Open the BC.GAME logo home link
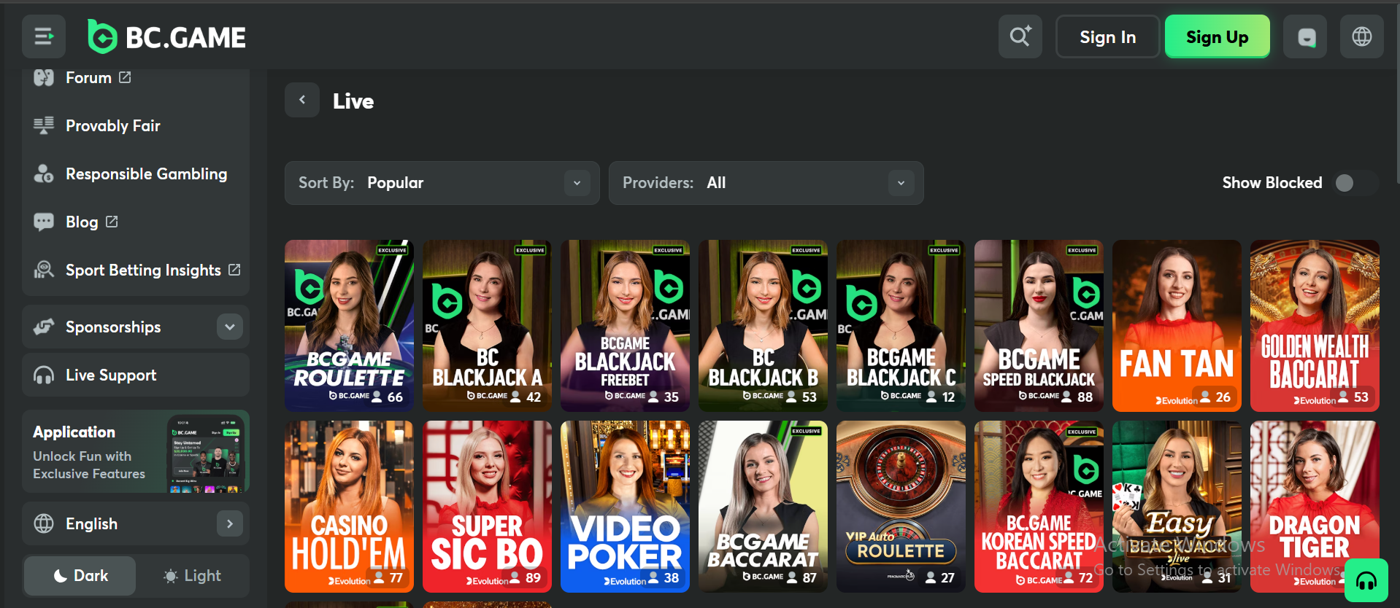Viewport: 1400px width, 608px height. click(166, 36)
